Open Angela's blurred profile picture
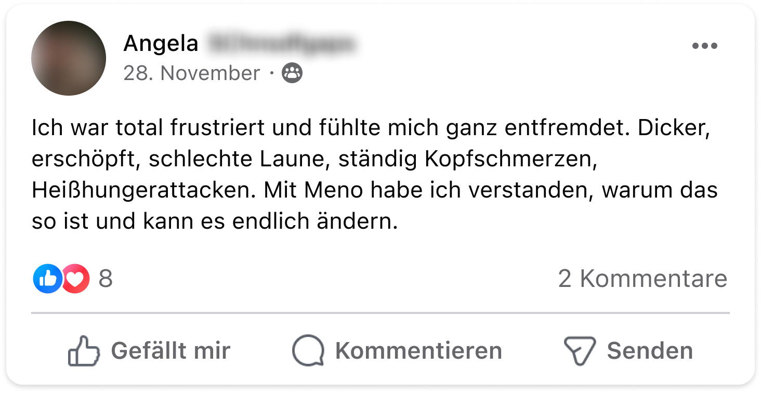 [x=69, y=58]
